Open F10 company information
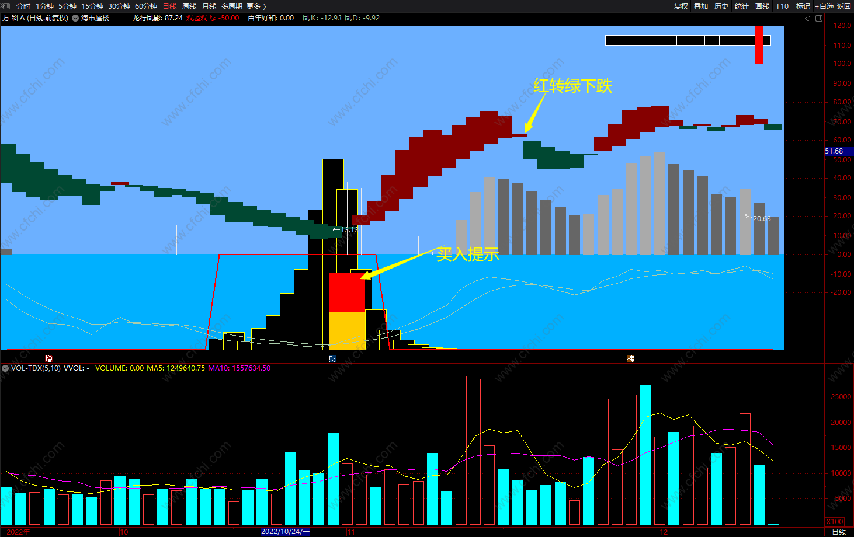854x537 pixels. point(783,6)
